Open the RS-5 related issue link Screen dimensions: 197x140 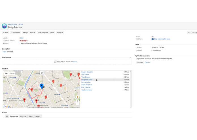coord(5,52)
